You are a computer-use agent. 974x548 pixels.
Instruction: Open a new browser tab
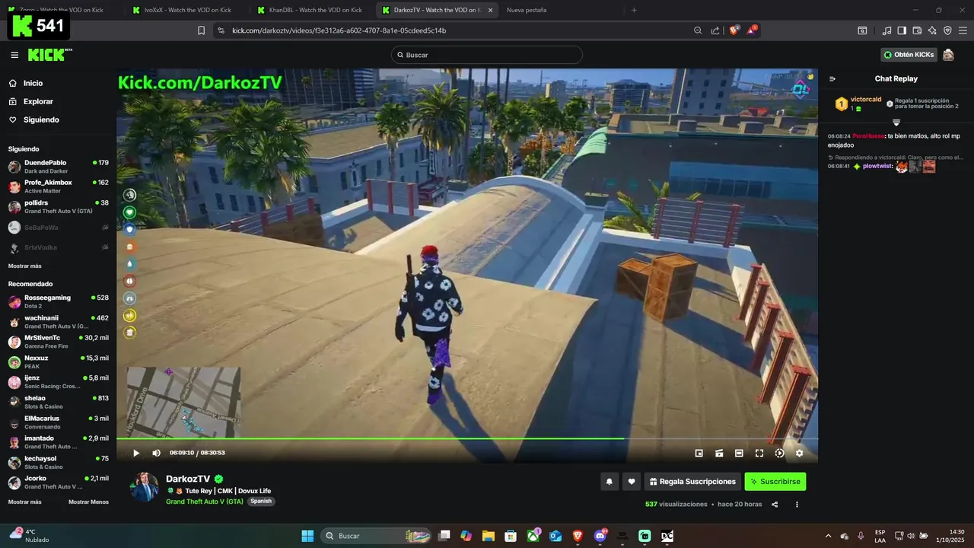[x=634, y=10]
